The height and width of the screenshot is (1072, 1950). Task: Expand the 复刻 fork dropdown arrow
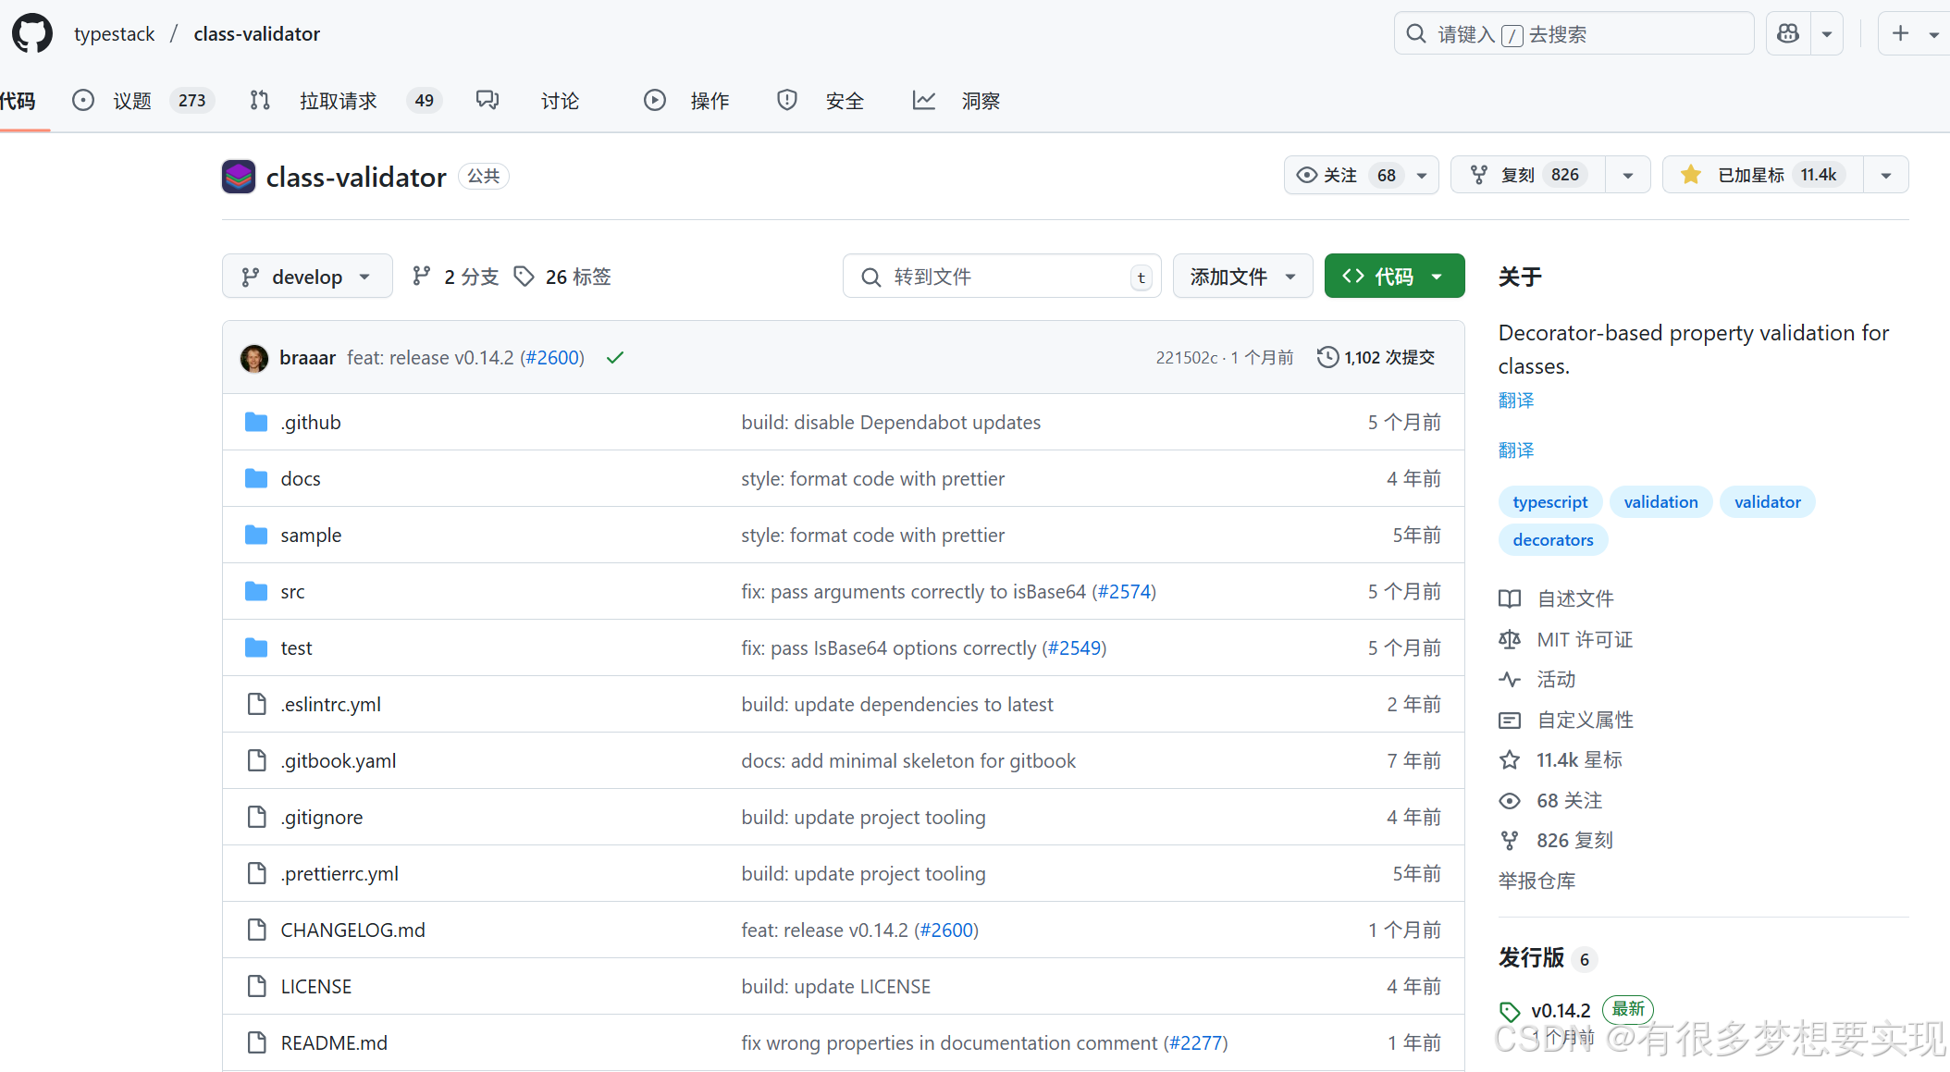[1628, 175]
